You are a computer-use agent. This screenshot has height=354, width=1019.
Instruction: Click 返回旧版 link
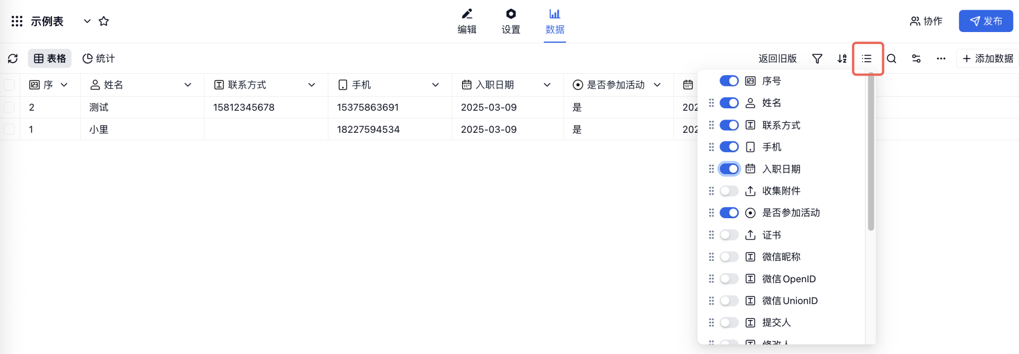777,58
